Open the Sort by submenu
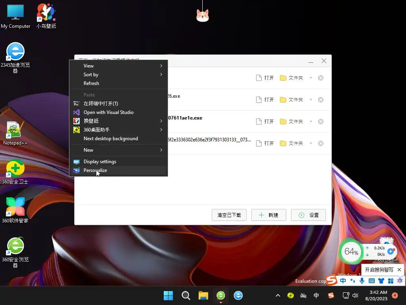This screenshot has height=305, width=406. (118, 74)
